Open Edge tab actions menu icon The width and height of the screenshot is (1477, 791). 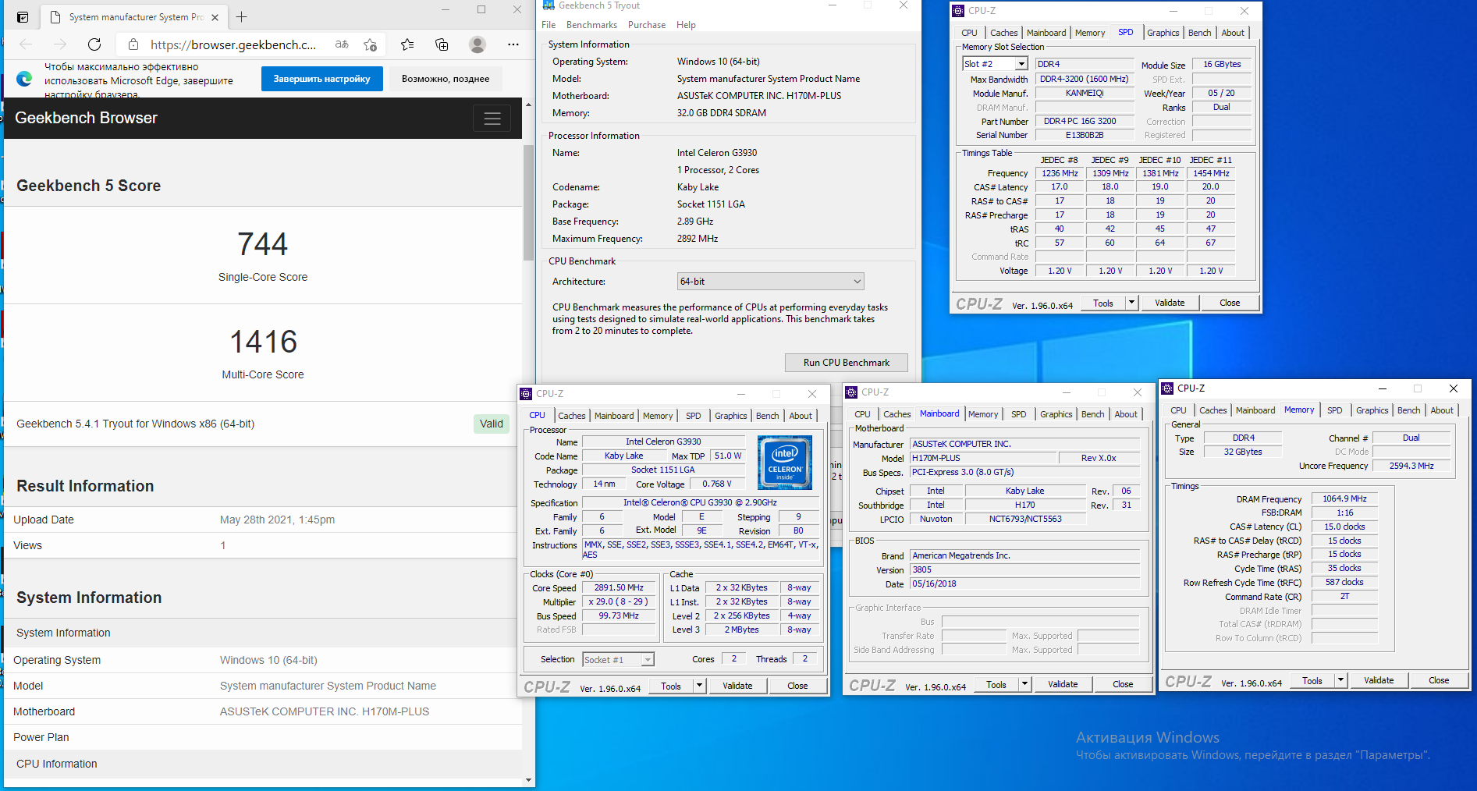coord(23,16)
